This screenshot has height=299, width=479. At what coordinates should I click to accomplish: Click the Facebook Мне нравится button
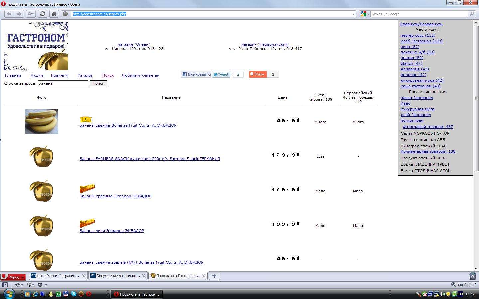(x=196, y=74)
